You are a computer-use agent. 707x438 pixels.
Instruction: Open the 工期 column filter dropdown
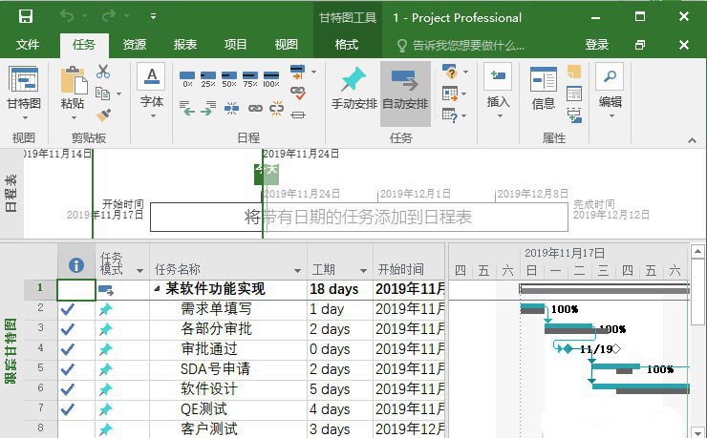click(362, 271)
